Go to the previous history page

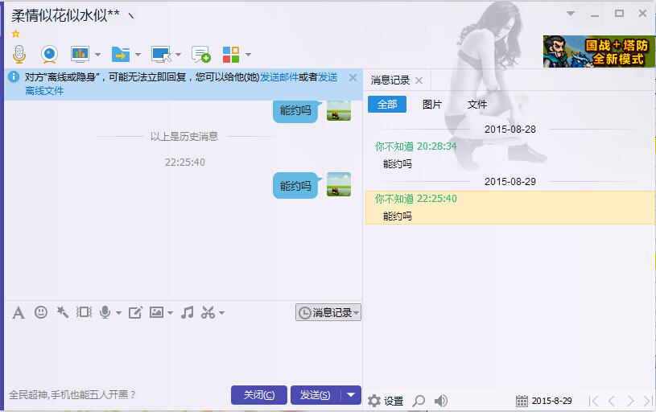point(612,401)
